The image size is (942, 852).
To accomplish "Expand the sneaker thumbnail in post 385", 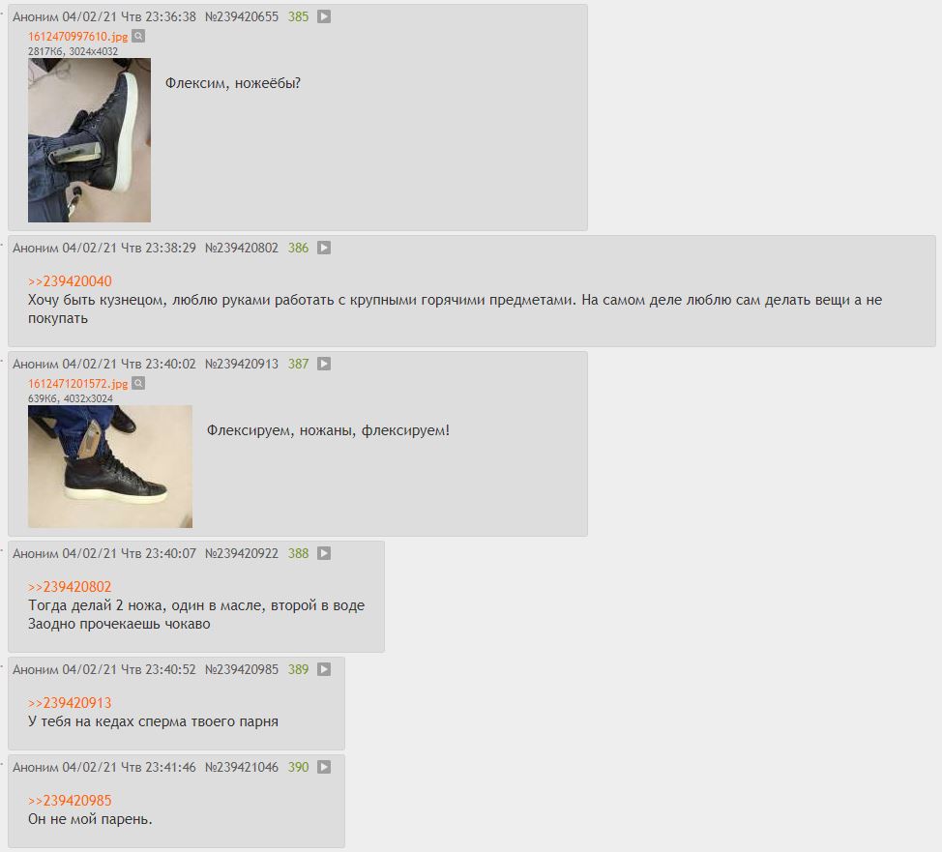I will pyautogui.click(x=89, y=140).
